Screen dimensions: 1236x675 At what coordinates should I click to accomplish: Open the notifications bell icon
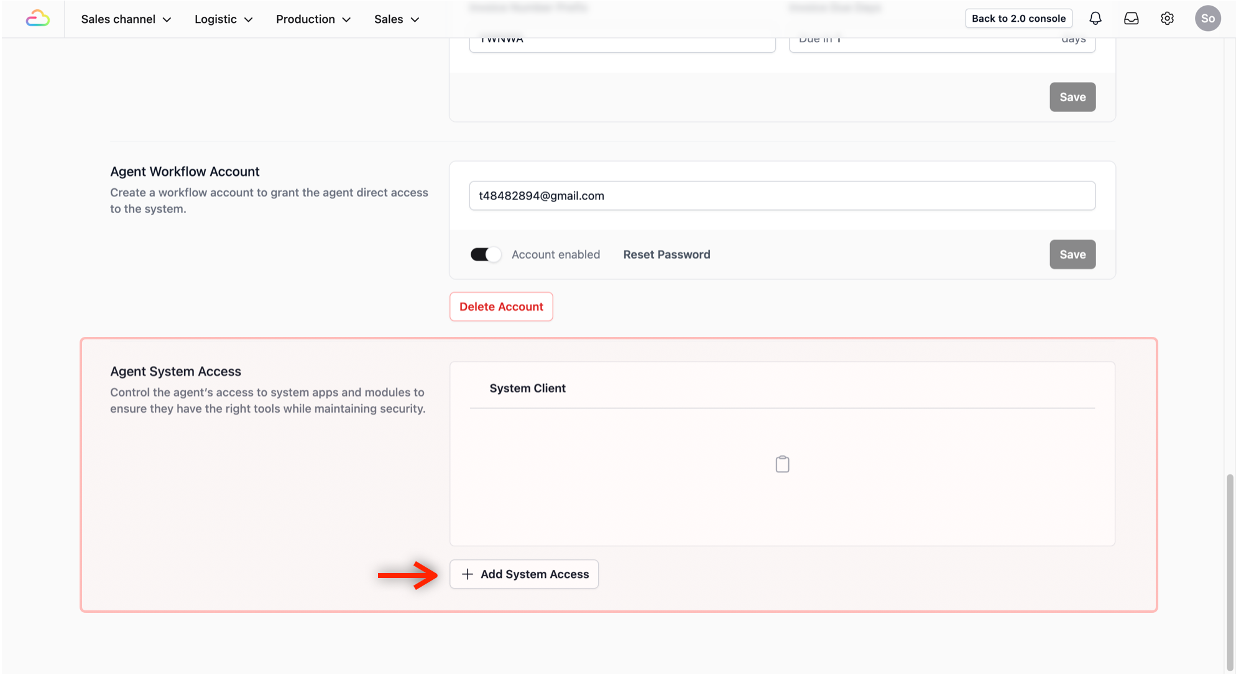1095,19
